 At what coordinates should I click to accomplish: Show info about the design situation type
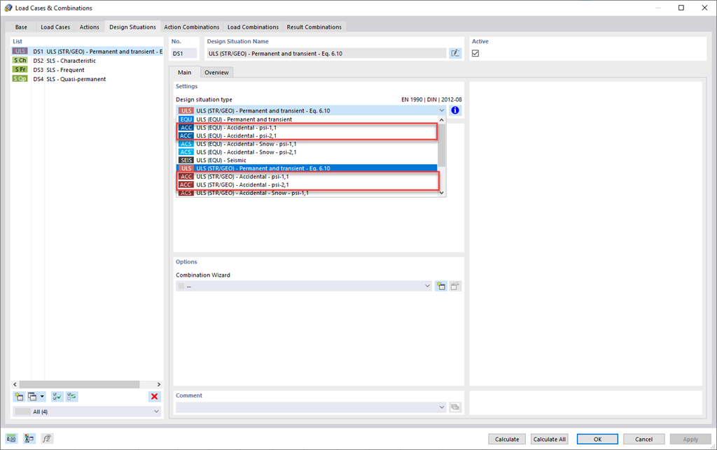pyautogui.click(x=454, y=110)
